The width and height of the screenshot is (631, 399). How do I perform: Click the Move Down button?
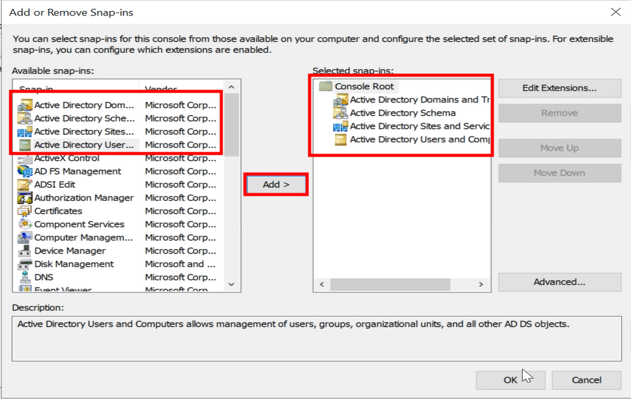[x=560, y=173]
